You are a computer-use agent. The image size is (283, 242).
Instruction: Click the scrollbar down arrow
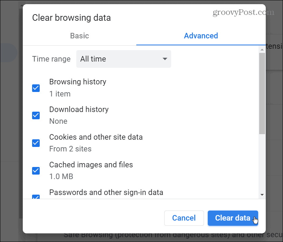pos(262,195)
